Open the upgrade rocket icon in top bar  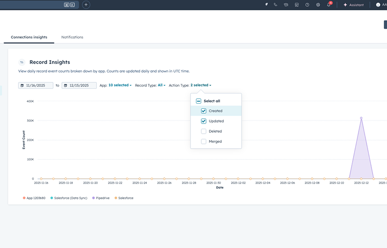[267, 5]
